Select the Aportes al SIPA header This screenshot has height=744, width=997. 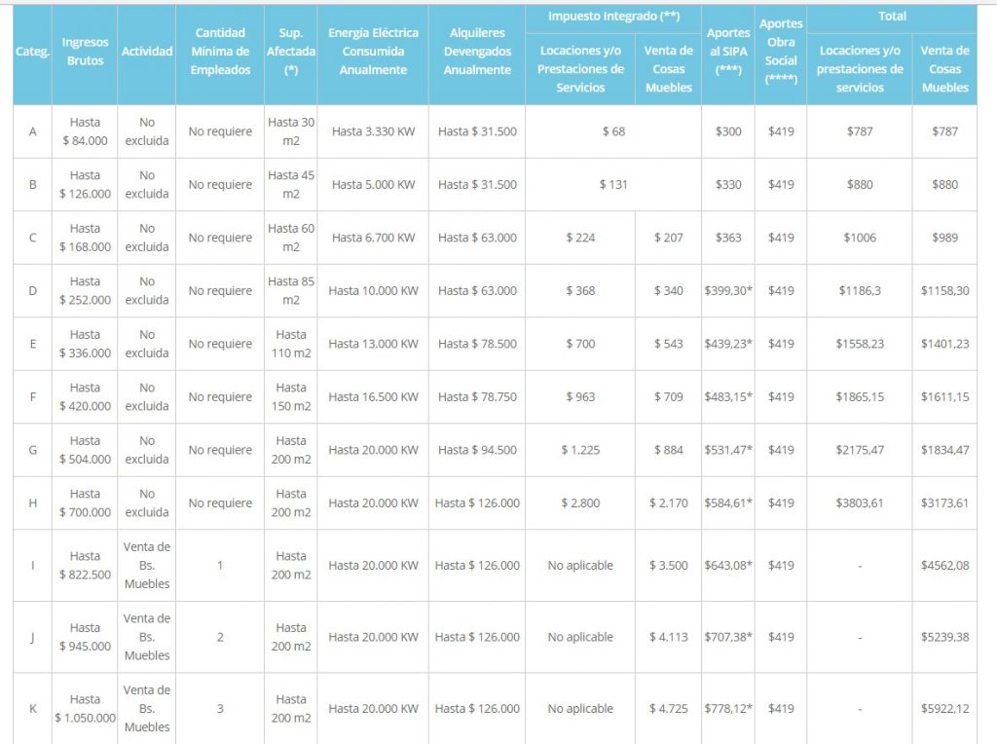click(728, 52)
